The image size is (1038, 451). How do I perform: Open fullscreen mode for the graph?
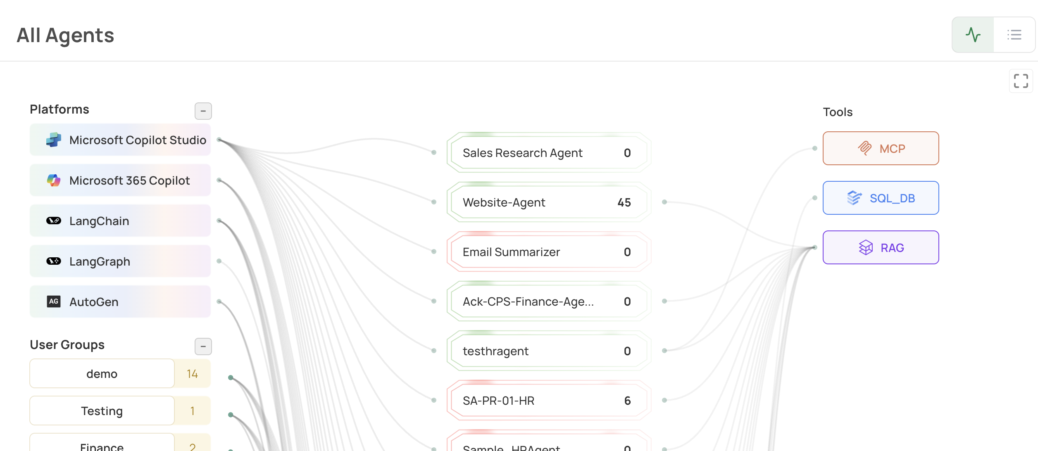[1021, 81]
